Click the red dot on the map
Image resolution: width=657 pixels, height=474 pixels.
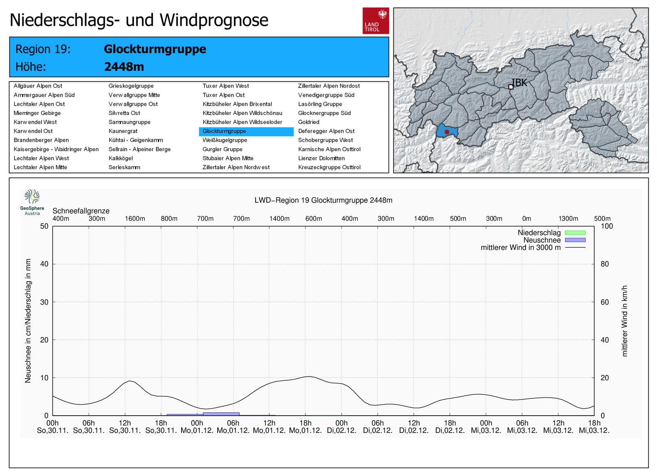(447, 132)
